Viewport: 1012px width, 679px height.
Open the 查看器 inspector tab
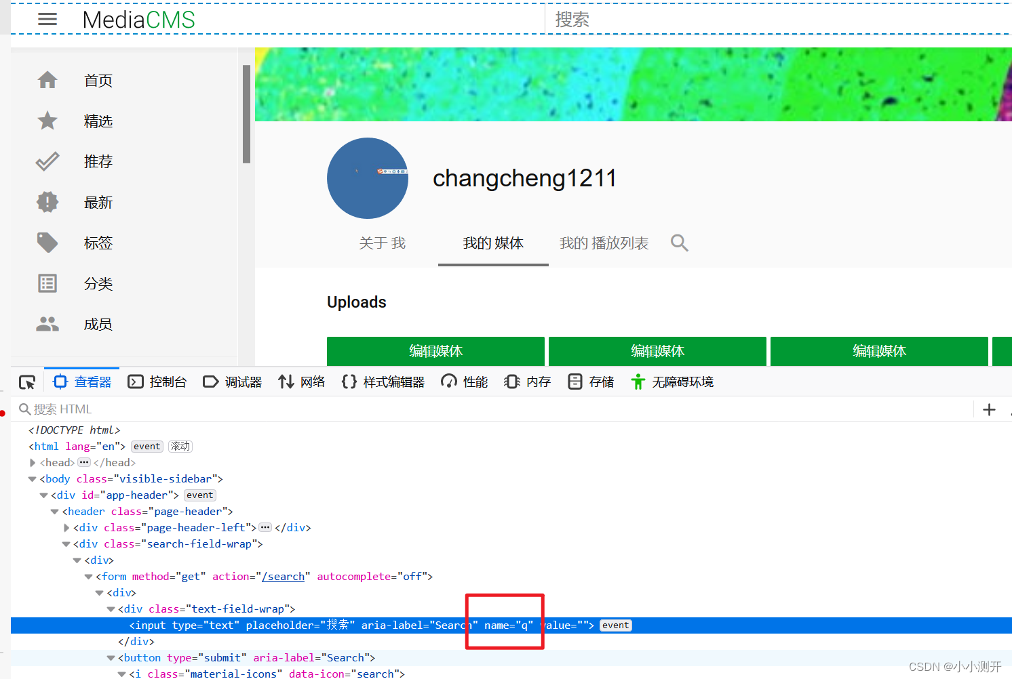82,382
